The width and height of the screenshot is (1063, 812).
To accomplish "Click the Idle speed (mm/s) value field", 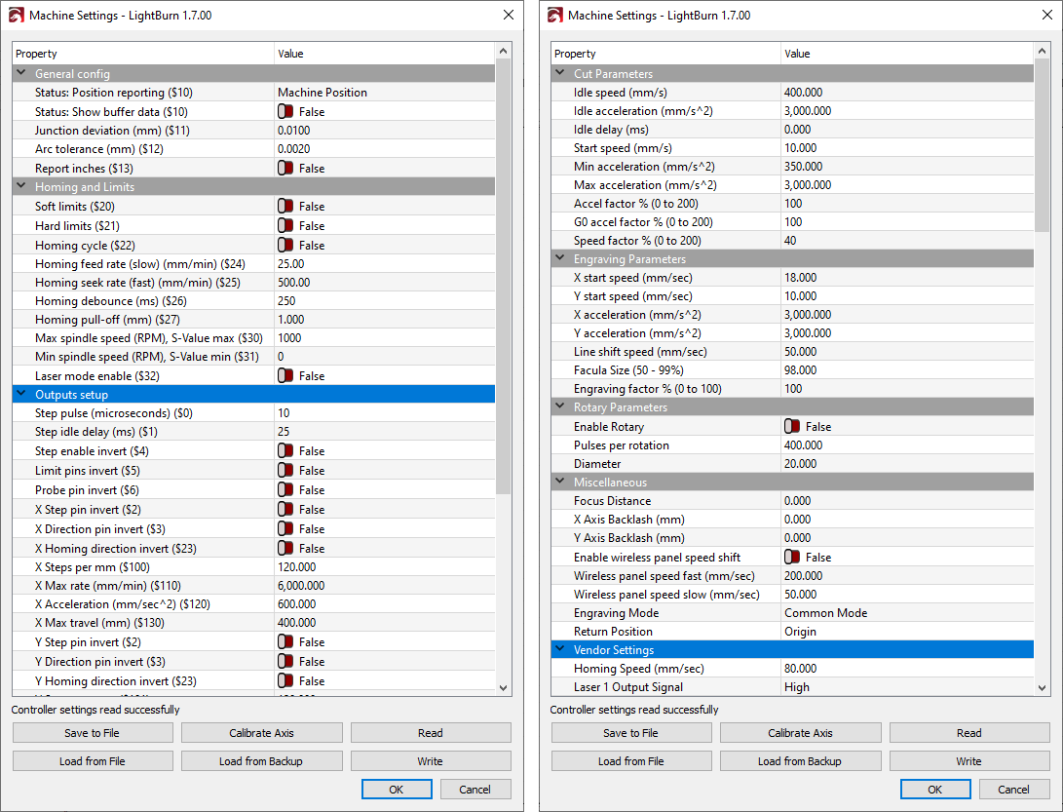I will [x=906, y=93].
